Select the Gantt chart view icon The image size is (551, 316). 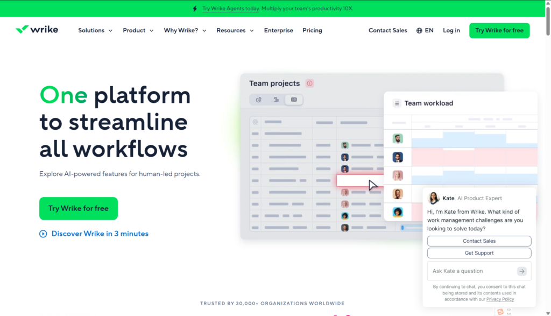click(x=276, y=100)
